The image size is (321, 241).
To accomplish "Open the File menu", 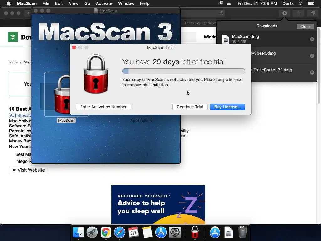I will 46,3.
